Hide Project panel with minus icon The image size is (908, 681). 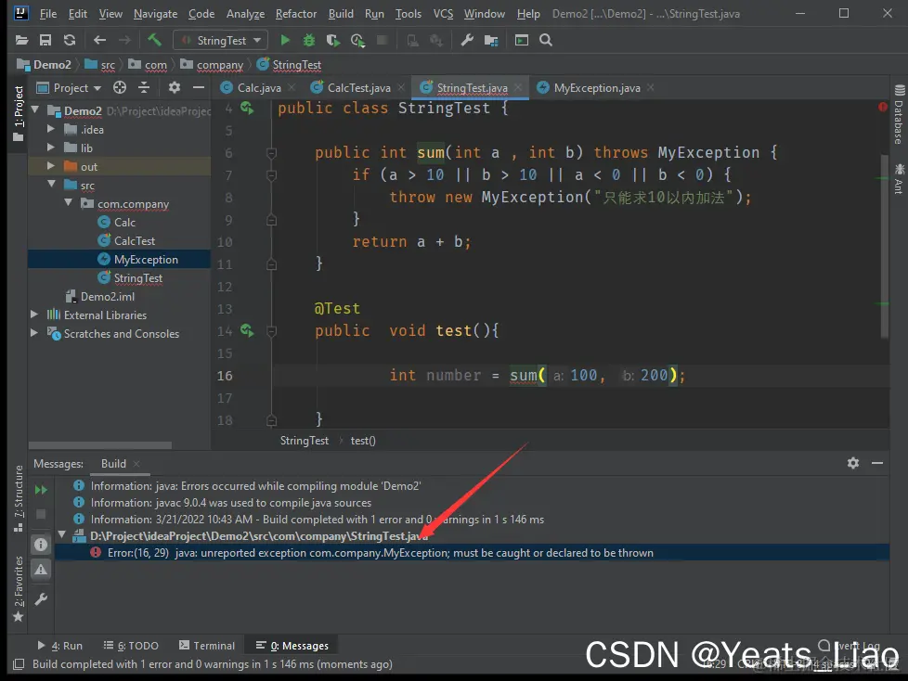coord(199,87)
